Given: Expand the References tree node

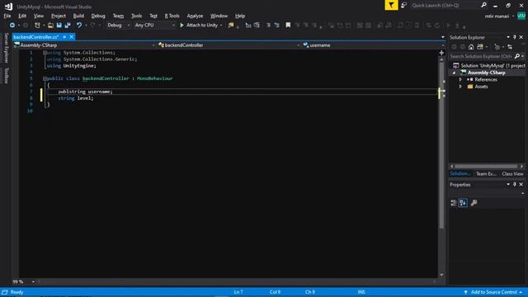Looking at the screenshot, I should [460, 80].
